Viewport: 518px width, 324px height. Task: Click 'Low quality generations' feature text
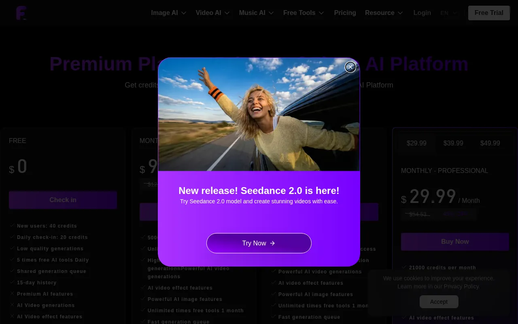[50, 249]
